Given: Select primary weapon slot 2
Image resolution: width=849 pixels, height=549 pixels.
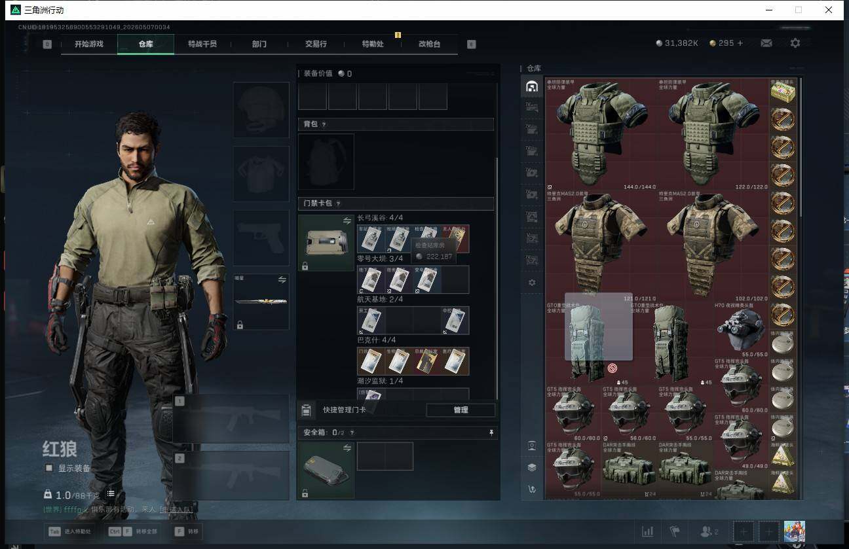Looking at the screenshot, I should [231, 475].
